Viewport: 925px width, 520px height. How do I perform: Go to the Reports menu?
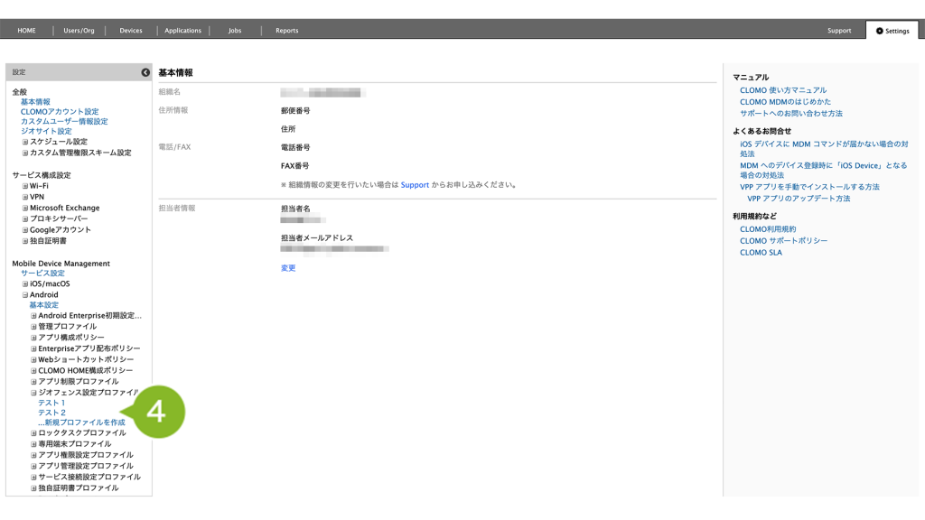286,31
